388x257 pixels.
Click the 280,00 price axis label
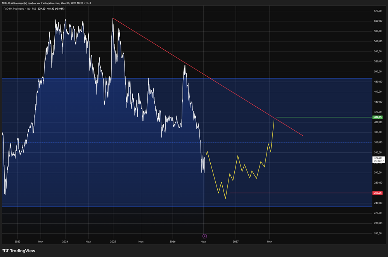378,183
